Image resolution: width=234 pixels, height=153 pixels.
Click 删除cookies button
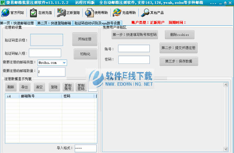pos(177,35)
